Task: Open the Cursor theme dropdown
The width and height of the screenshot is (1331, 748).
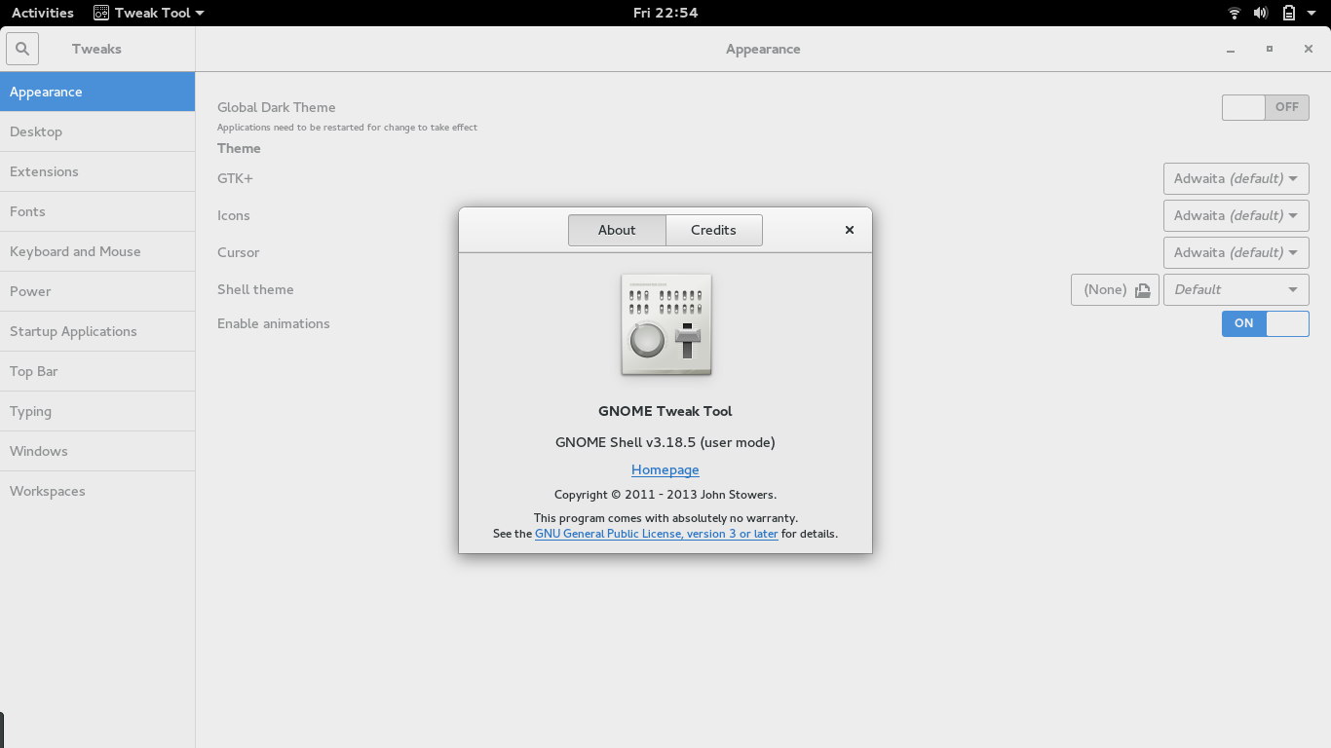Action: coord(1236,252)
